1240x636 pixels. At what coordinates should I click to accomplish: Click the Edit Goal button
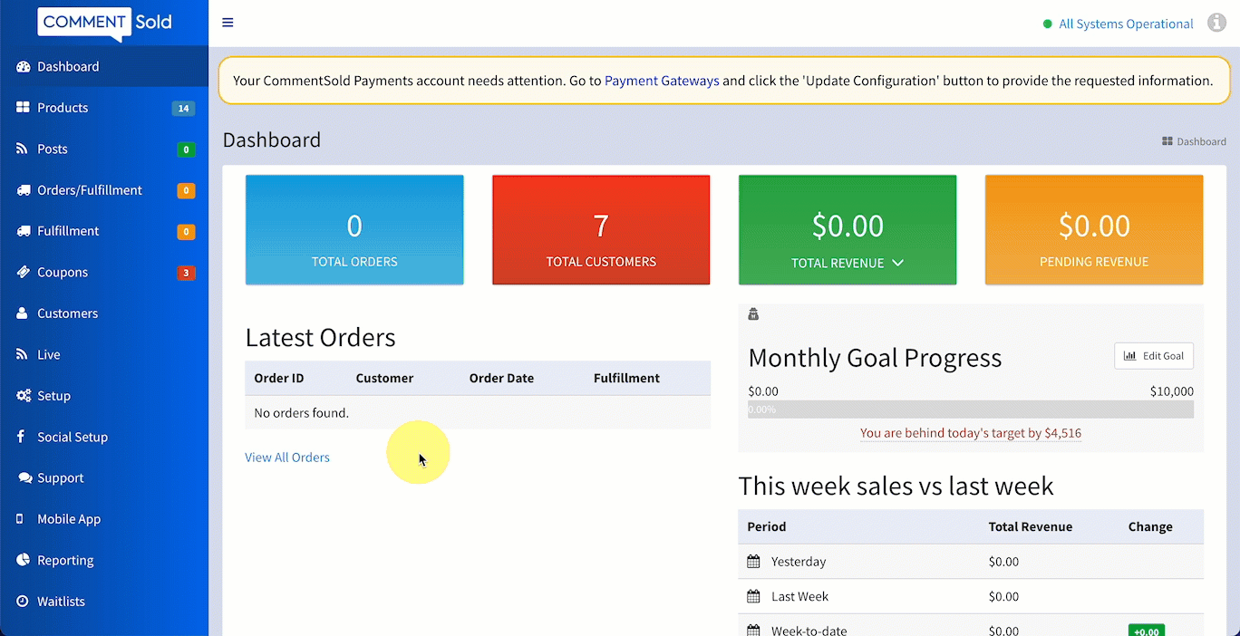pyautogui.click(x=1153, y=356)
